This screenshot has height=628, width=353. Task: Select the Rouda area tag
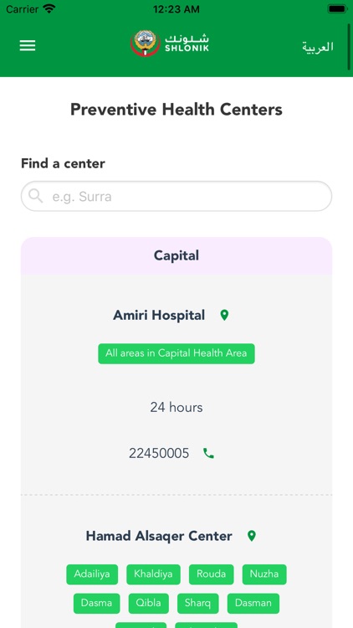point(212,574)
